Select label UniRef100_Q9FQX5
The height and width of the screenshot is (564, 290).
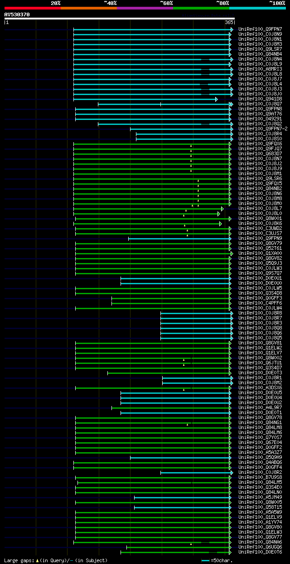[x=260, y=184]
